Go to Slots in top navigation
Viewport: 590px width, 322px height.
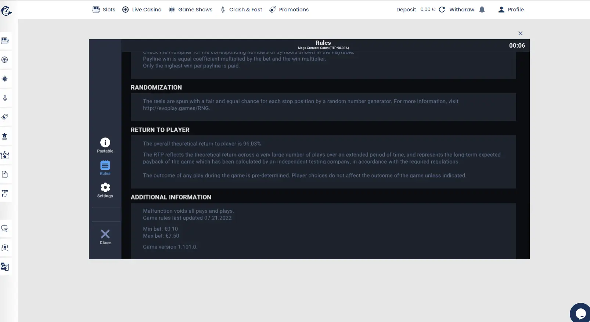click(104, 10)
